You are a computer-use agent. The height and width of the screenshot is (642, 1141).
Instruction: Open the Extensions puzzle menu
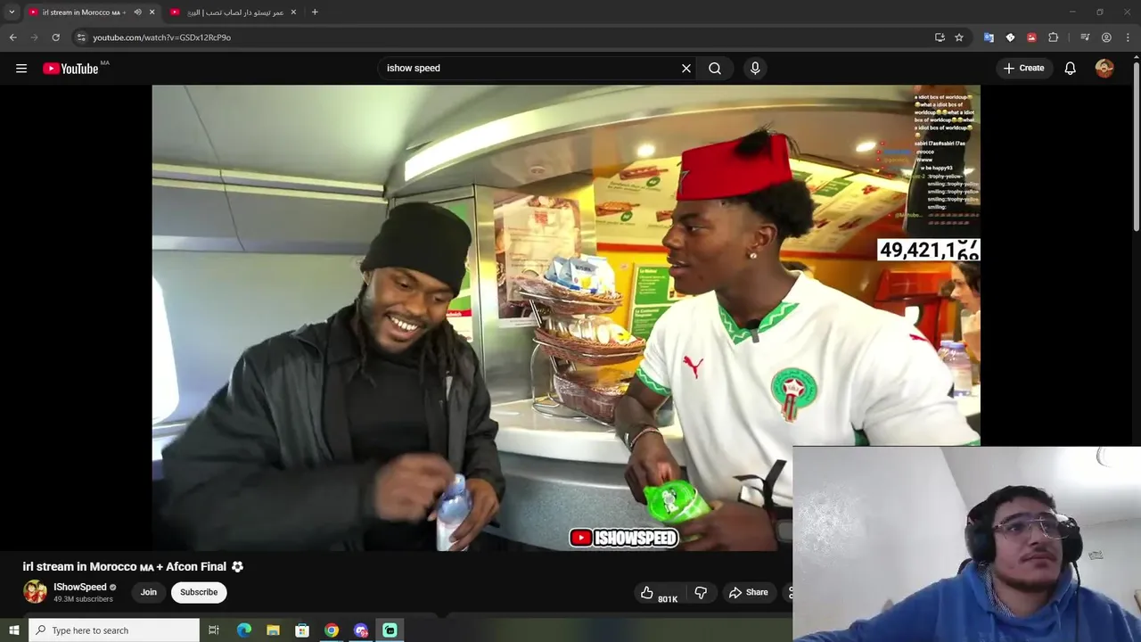[x=1054, y=37]
